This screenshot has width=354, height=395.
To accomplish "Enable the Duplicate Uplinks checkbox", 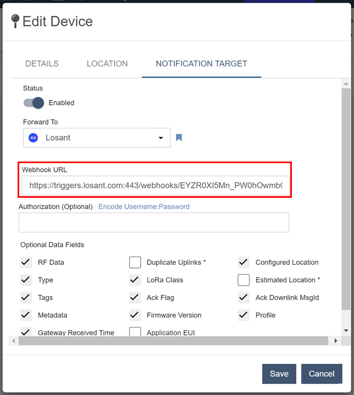I will click(x=135, y=262).
